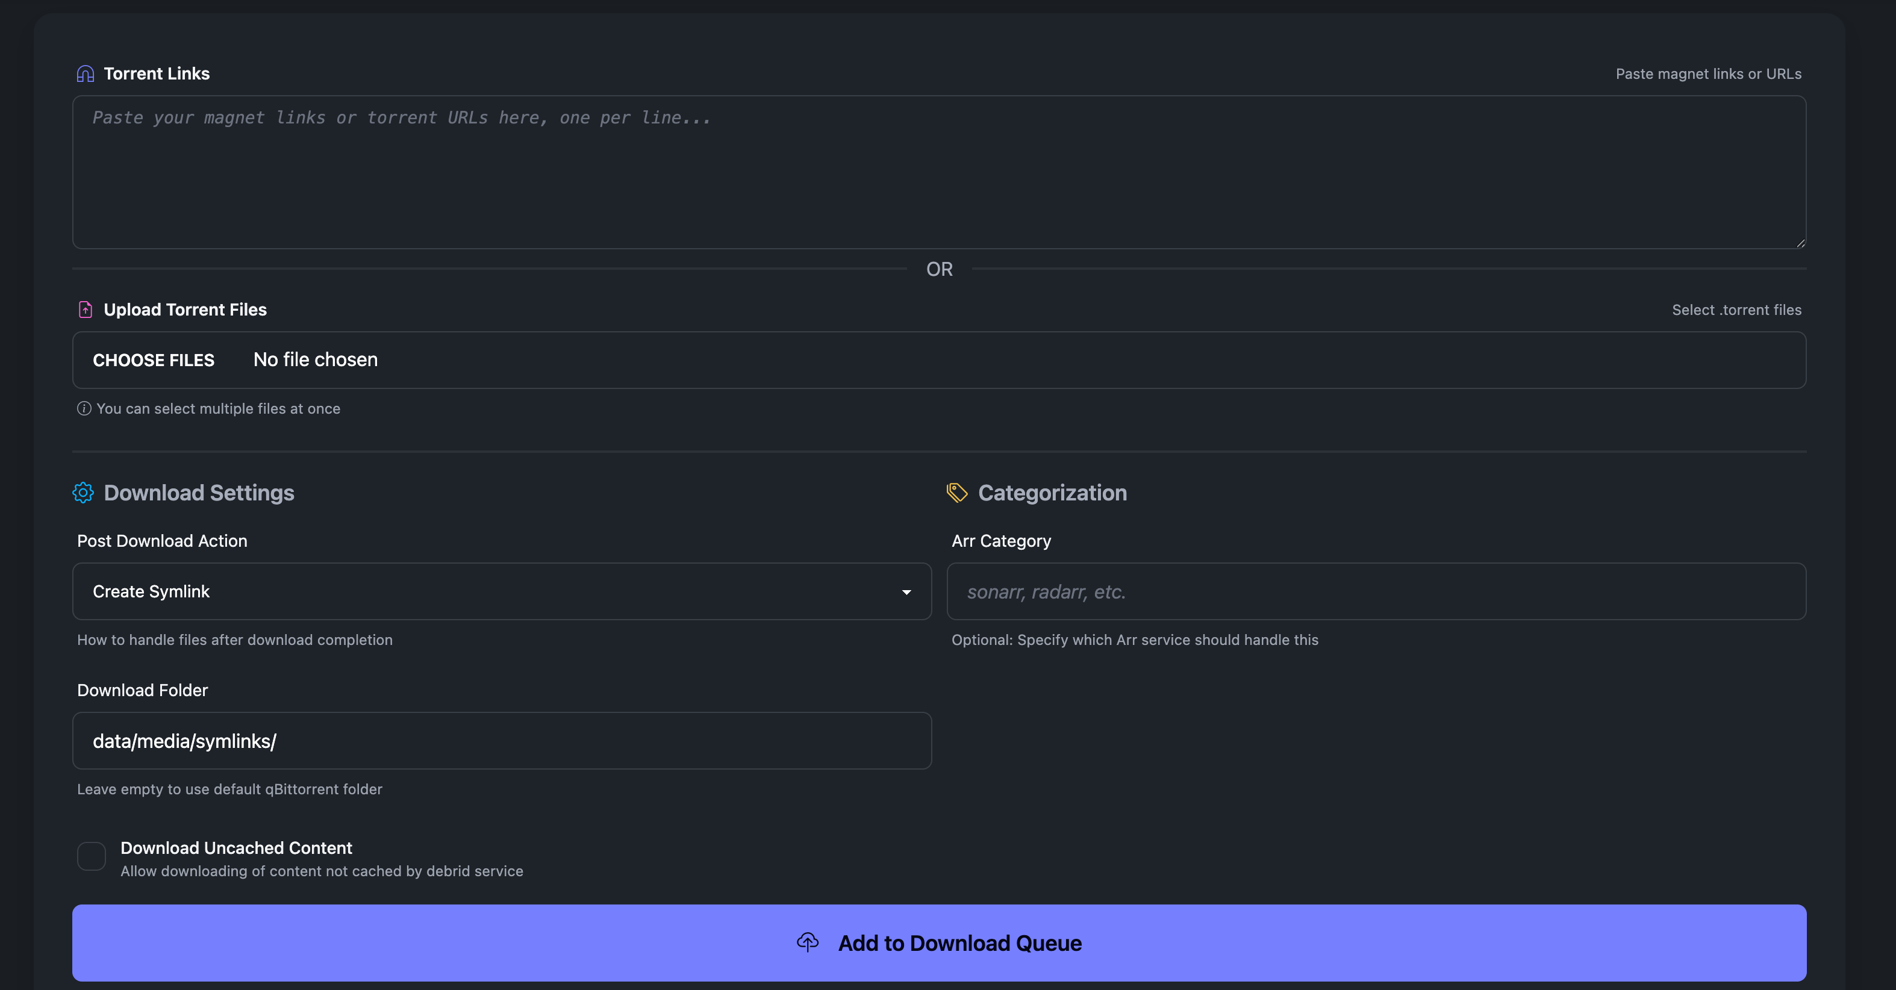Click the chevron arrow on the Create Symlink dropdown
This screenshot has height=990, width=1896.
point(906,592)
